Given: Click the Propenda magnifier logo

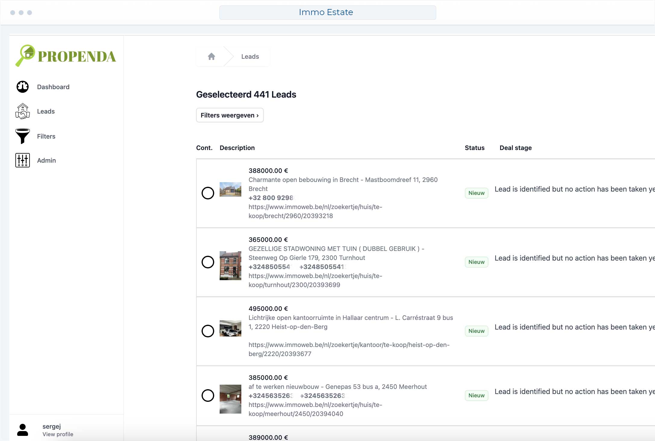Looking at the screenshot, I should coord(26,56).
